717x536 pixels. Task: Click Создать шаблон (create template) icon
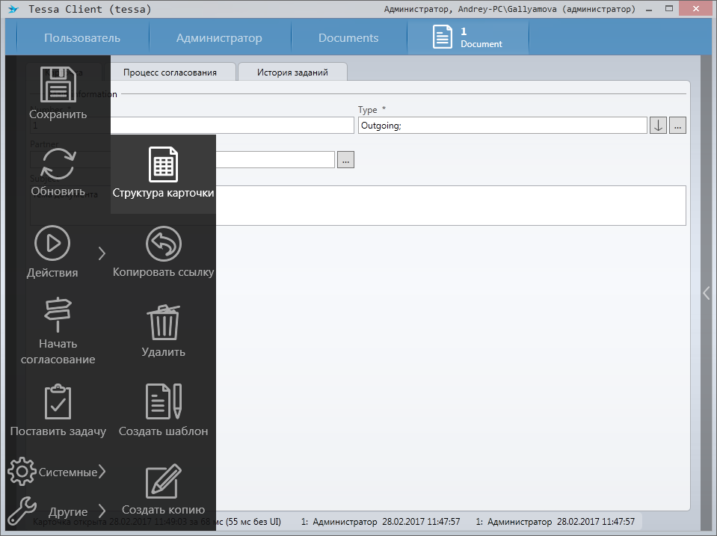(x=163, y=402)
